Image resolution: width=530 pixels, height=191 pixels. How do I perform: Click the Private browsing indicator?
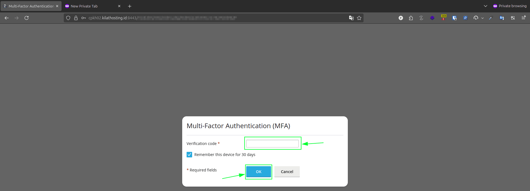tap(510, 6)
